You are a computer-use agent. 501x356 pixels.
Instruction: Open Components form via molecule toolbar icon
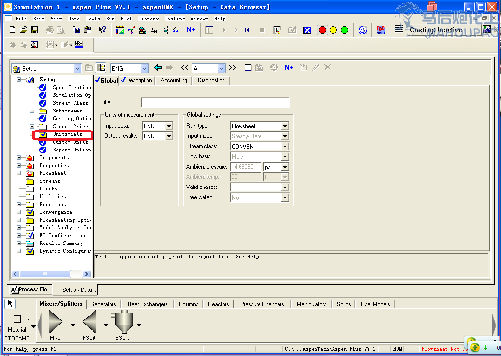tap(131, 30)
